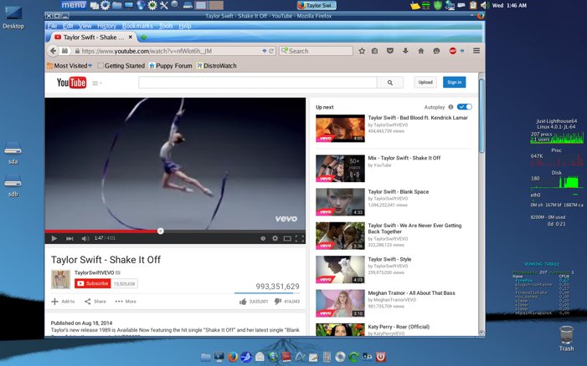Image resolution: width=587 pixels, height=366 pixels.
Task: Open DistroWatch bookmark
Action: point(217,66)
